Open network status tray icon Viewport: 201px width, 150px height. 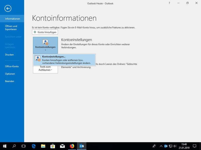[x=171, y=146]
